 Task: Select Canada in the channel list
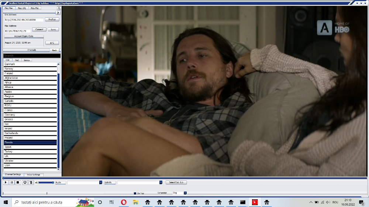pyautogui.click(x=30, y=101)
